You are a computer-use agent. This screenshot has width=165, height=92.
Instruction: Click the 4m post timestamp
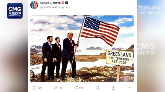coord(68,7)
